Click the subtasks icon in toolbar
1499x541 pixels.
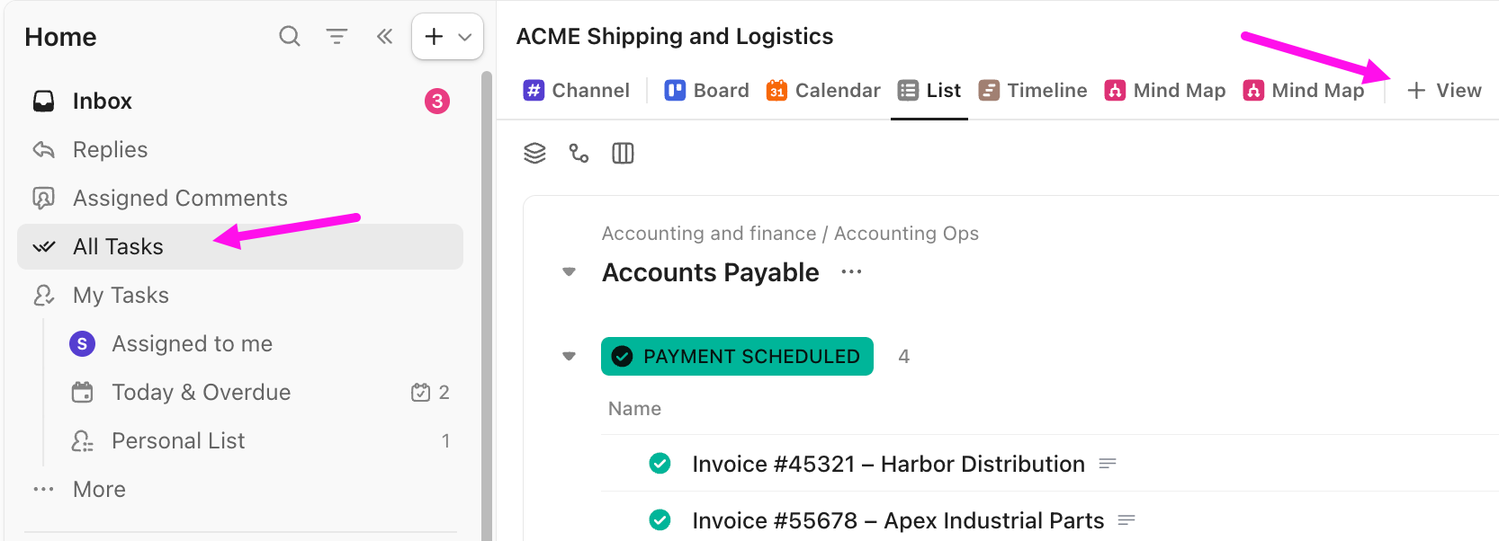pos(579,154)
